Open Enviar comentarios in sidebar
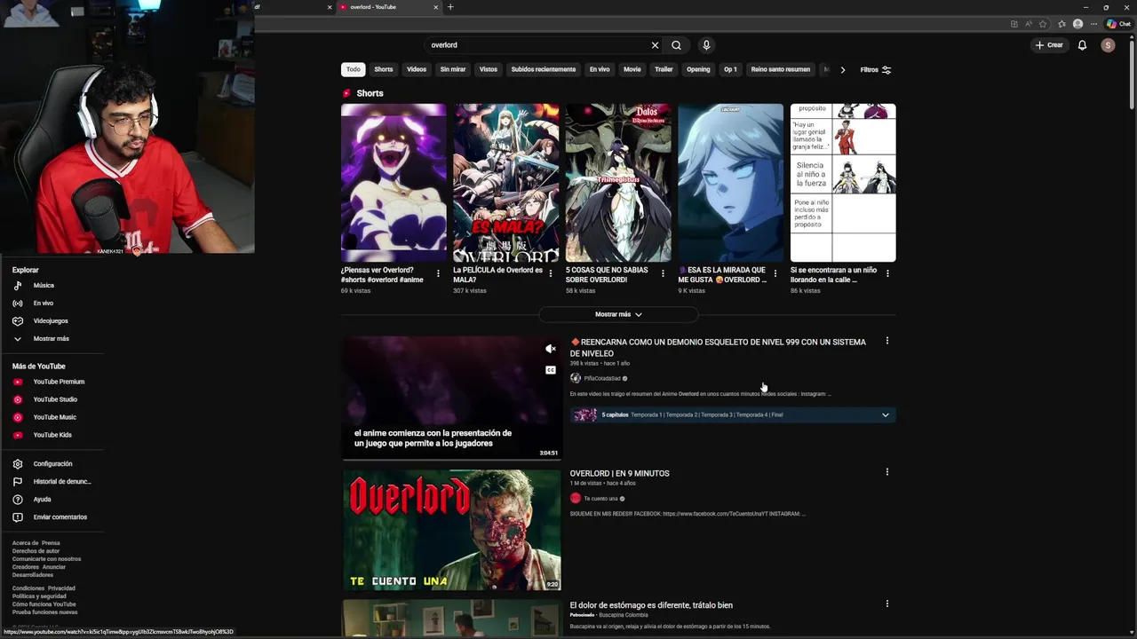The width and height of the screenshot is (1137, 639). click(60, 517)
